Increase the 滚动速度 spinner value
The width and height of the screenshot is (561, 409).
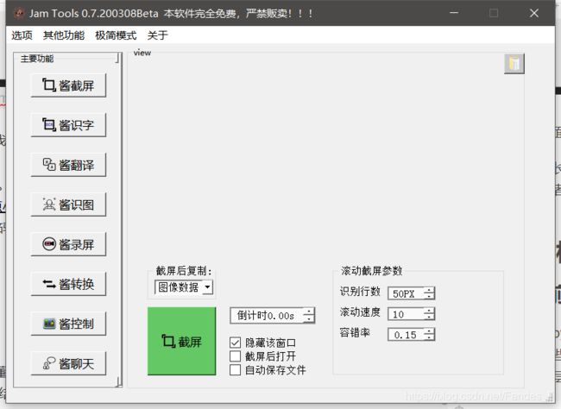tap(429, 311)
